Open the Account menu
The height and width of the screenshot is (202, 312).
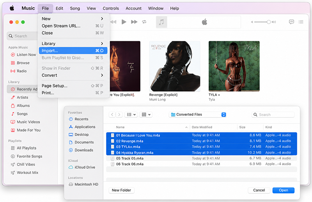click(x=133, y=8)
